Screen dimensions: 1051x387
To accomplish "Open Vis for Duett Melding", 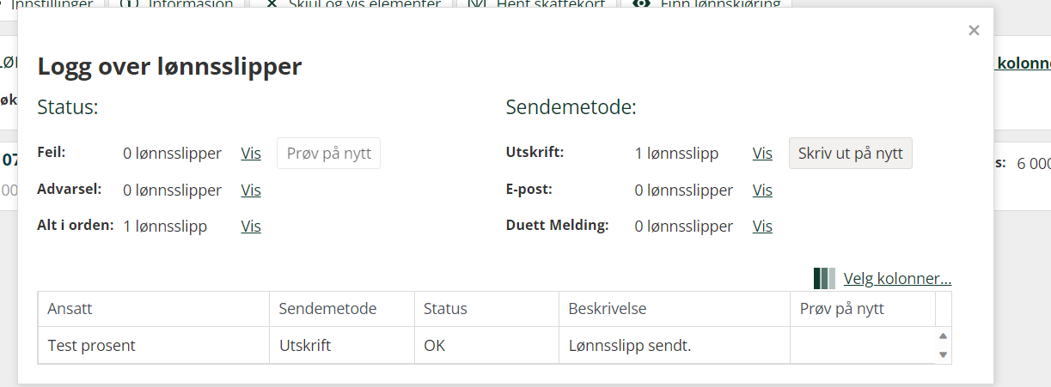I will click(x=762, y=226).
